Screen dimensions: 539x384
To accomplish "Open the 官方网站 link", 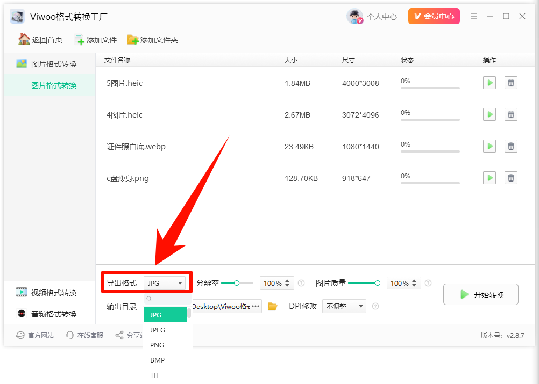I will pyautogui.click(x=41, y=335).
